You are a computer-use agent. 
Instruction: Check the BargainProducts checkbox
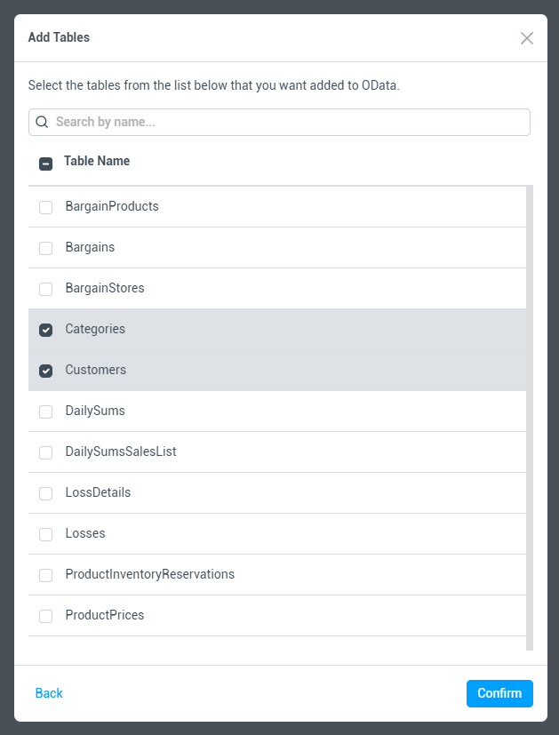[x=46, y=208]
